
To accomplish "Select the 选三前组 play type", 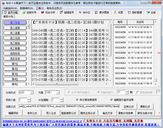I will 15,43.
